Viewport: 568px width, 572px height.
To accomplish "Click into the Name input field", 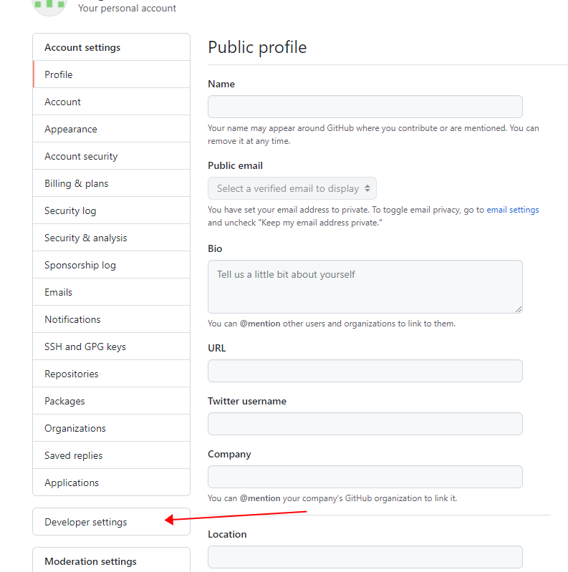I will click(x=365, y=107).
